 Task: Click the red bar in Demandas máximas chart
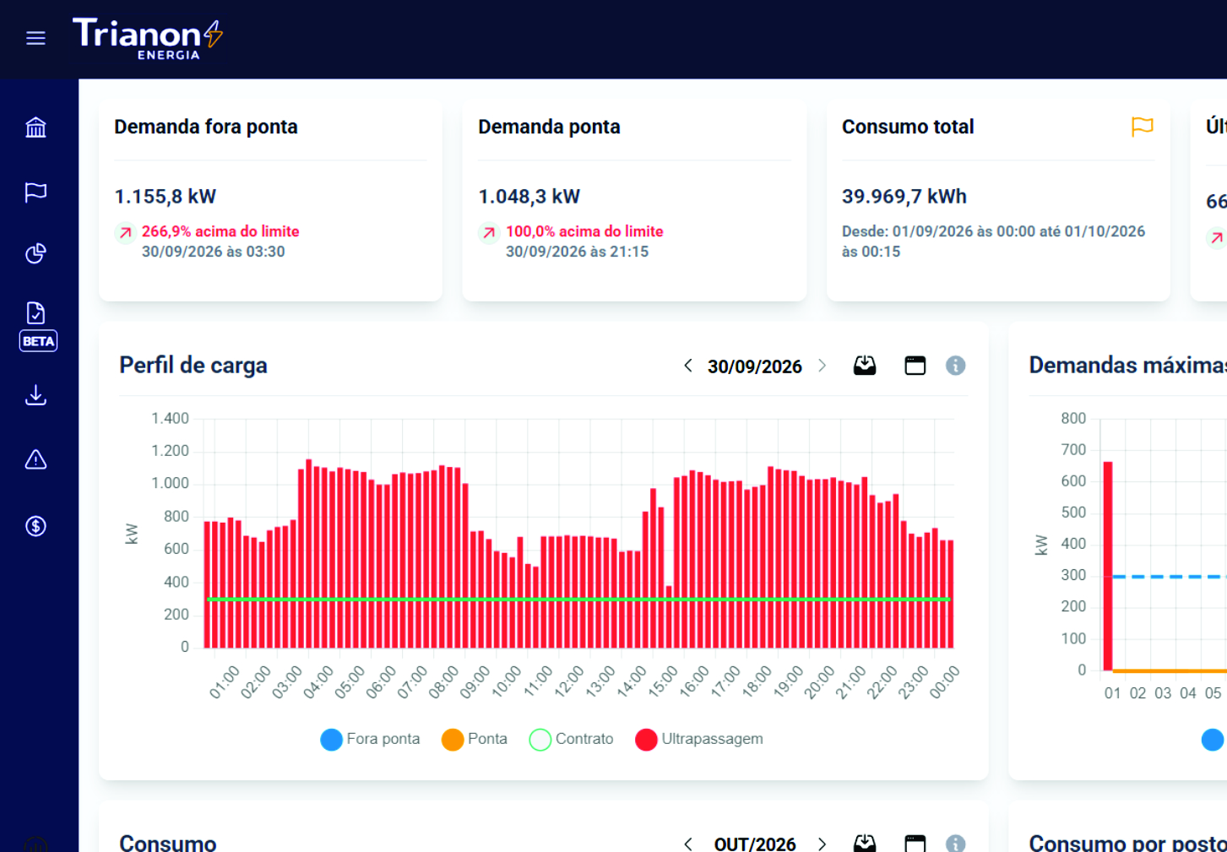coord(1108,566)
